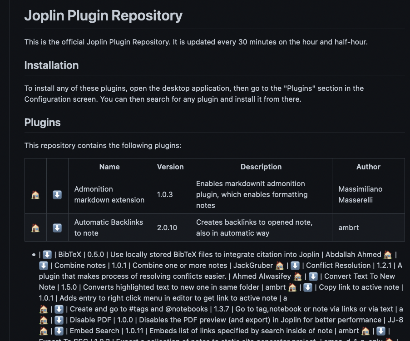Click the download icon for Disable PDF
This screenshot has width=410, height=341.
tap(59, 320)
